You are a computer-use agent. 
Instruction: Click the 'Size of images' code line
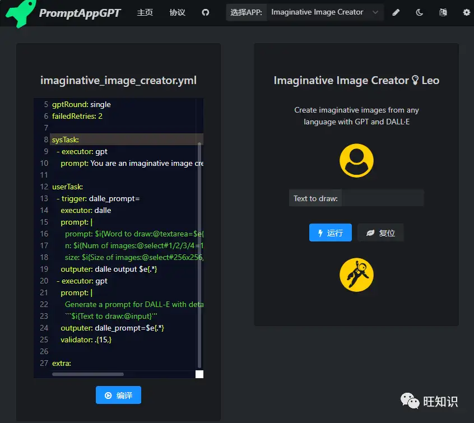[134, 257]
